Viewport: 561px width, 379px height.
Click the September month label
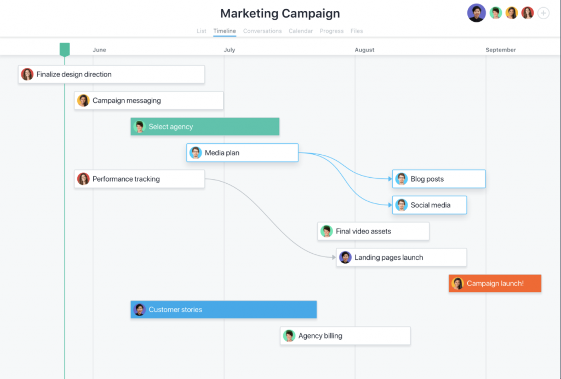(x=501, y=50)
